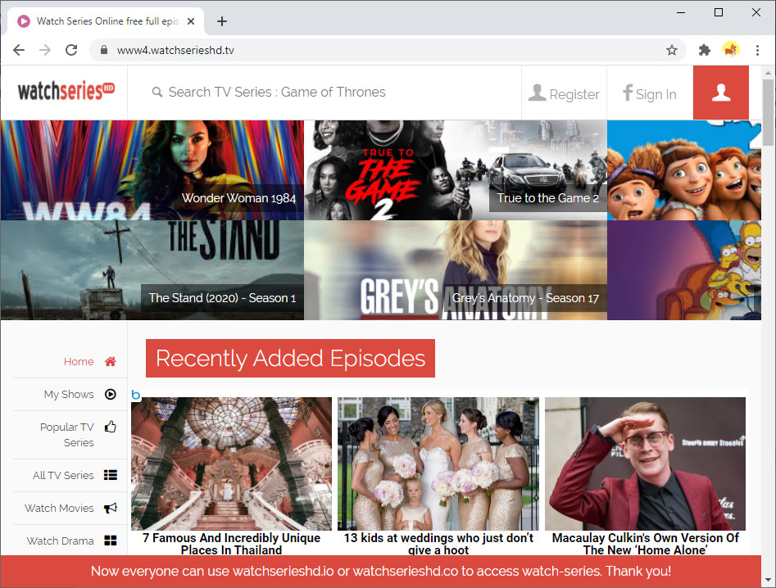Viewport: 776px width, 588px height.
Task: Go to Home in the sidebar
Action: [x=79, y=361]
